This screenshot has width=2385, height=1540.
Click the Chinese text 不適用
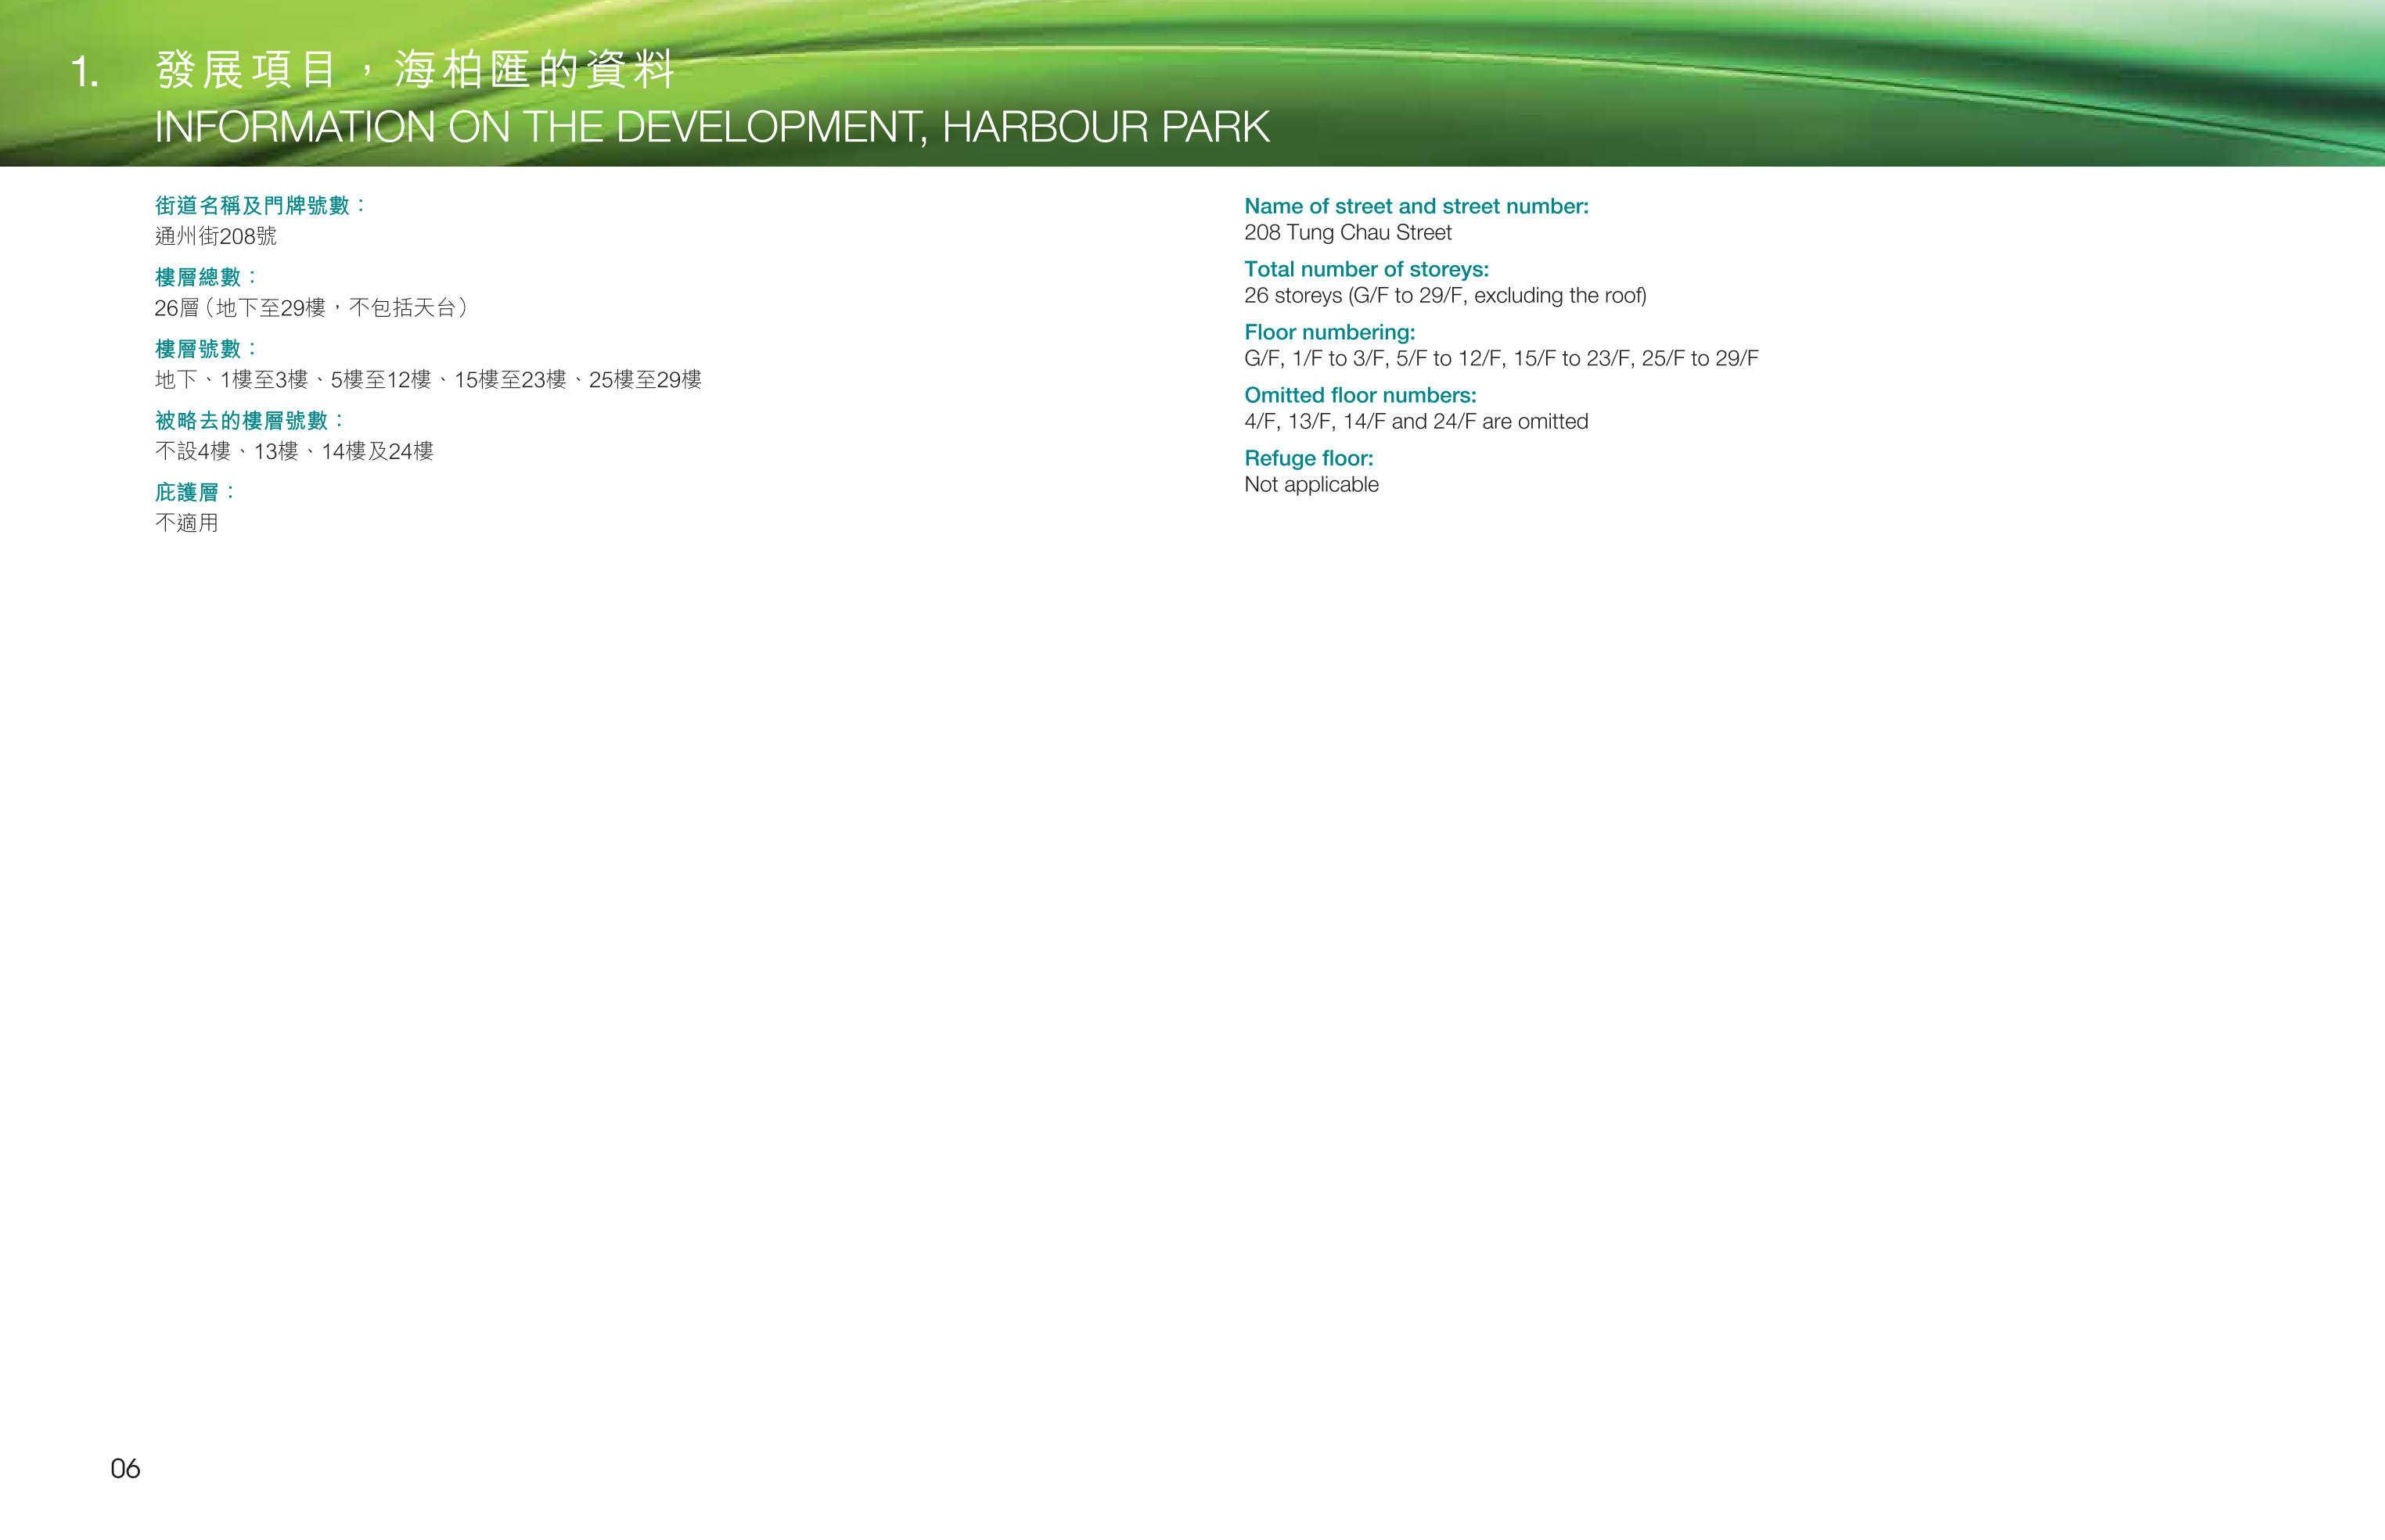coord(186,523)
